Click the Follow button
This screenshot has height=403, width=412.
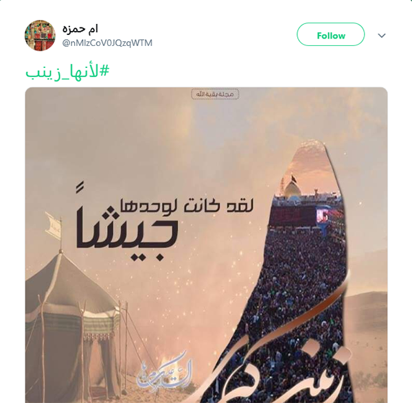click(330, 34)
